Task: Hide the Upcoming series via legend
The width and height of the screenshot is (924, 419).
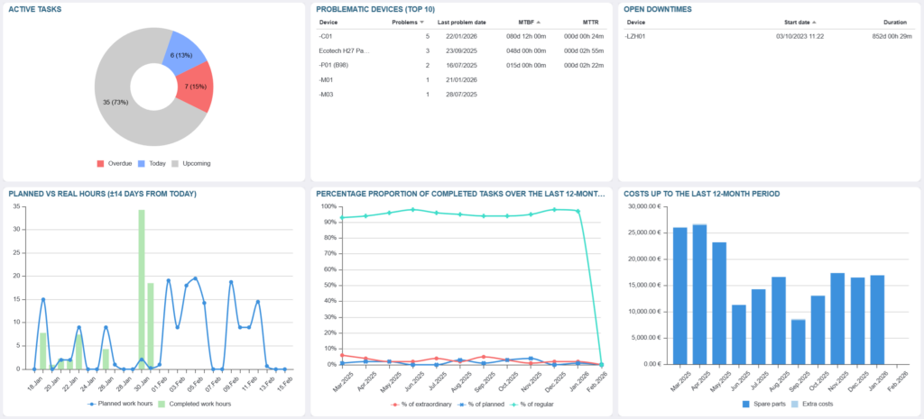Action: coord(195,163)
